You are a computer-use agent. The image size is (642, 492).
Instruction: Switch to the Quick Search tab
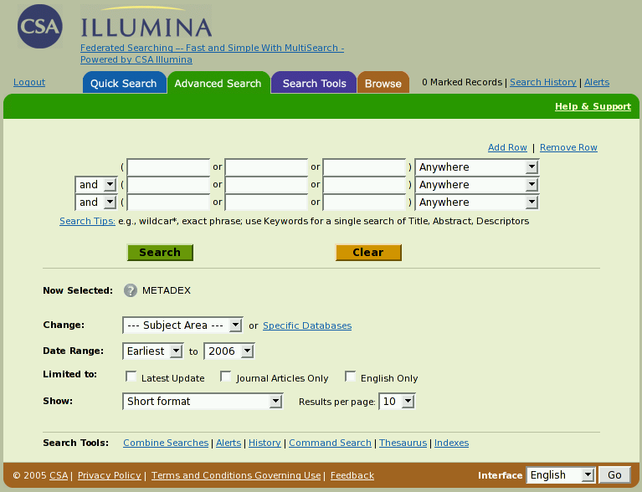click(124, 83)
